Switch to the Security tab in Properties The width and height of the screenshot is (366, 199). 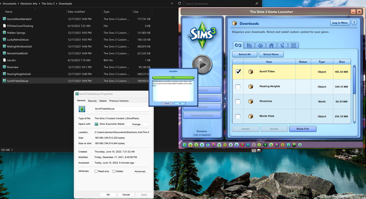[92, 101]
